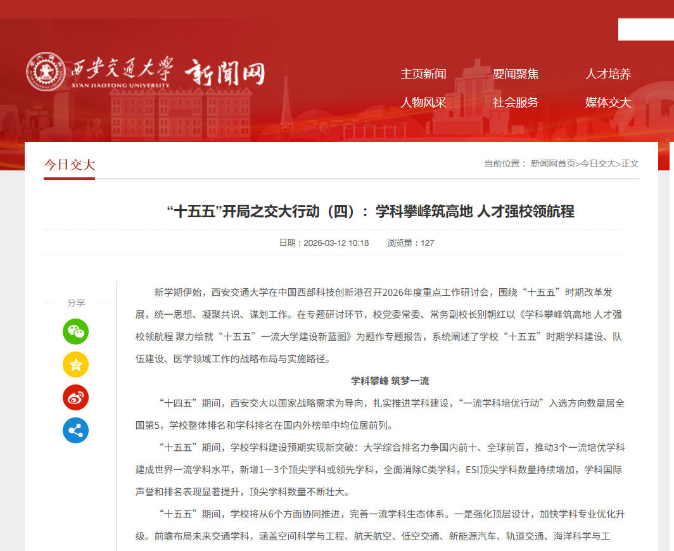Select 人才培养 in the navigation
The width and height of the screenshot is (674, 551).
pos(608,74)
